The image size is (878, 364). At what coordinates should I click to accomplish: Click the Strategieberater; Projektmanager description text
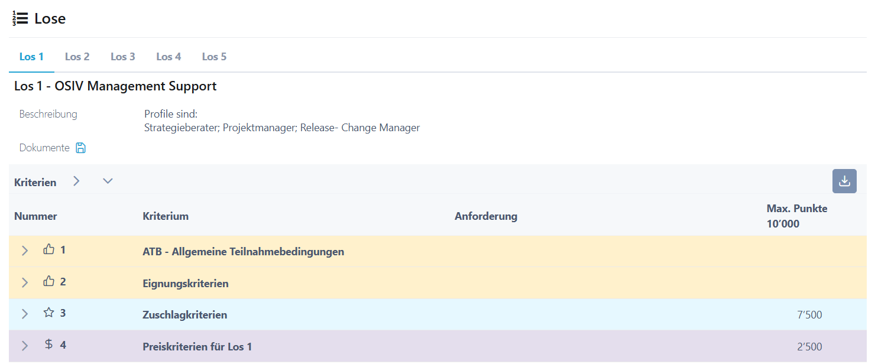click(282, 128)
